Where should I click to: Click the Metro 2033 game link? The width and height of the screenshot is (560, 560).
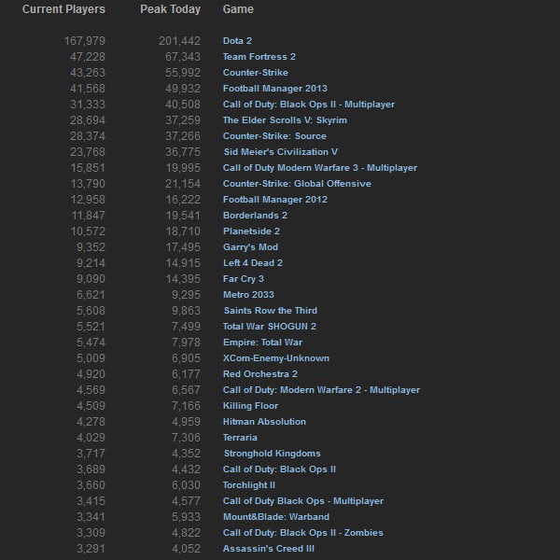click(x=248, y=295)
